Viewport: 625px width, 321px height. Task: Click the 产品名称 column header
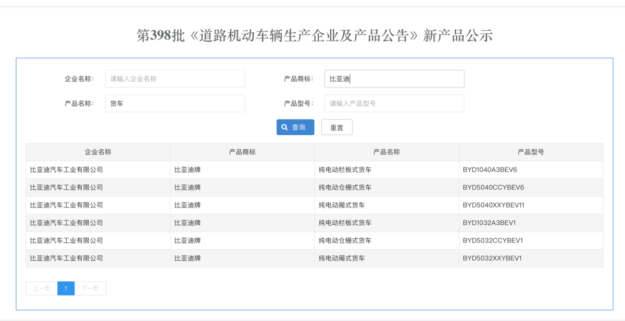pos(386,152)
